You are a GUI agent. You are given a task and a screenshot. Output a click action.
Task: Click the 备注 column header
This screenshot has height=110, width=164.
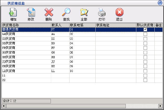(159, 25)
